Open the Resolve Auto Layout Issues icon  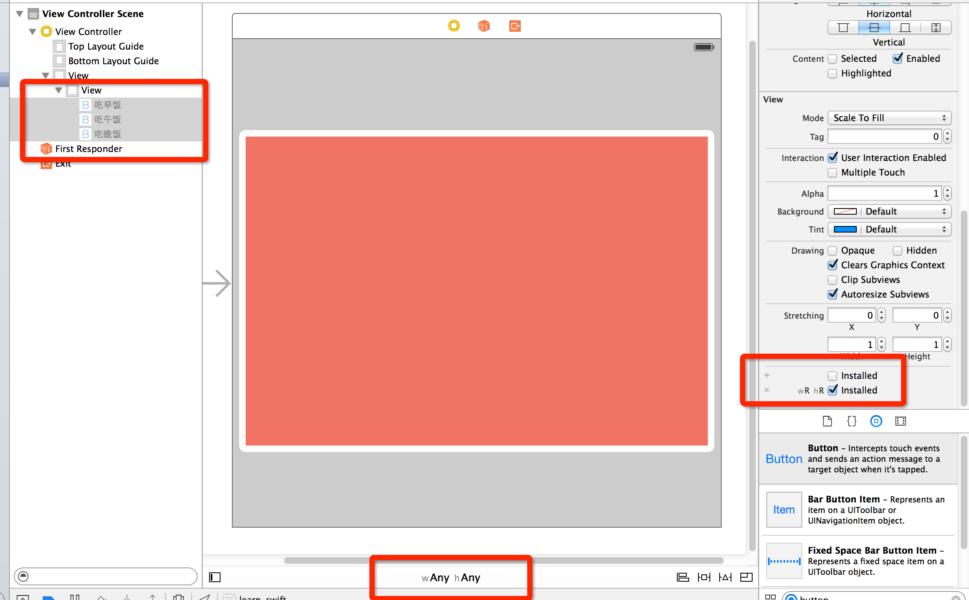(x=725, y=577)
